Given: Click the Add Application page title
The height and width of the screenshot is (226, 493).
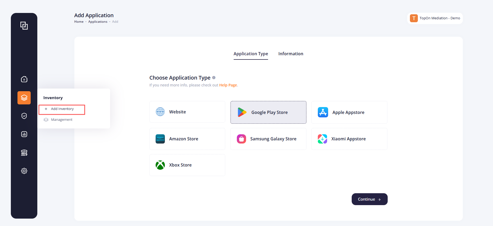Looking at the screenshot, I should (x=94, y=15).
